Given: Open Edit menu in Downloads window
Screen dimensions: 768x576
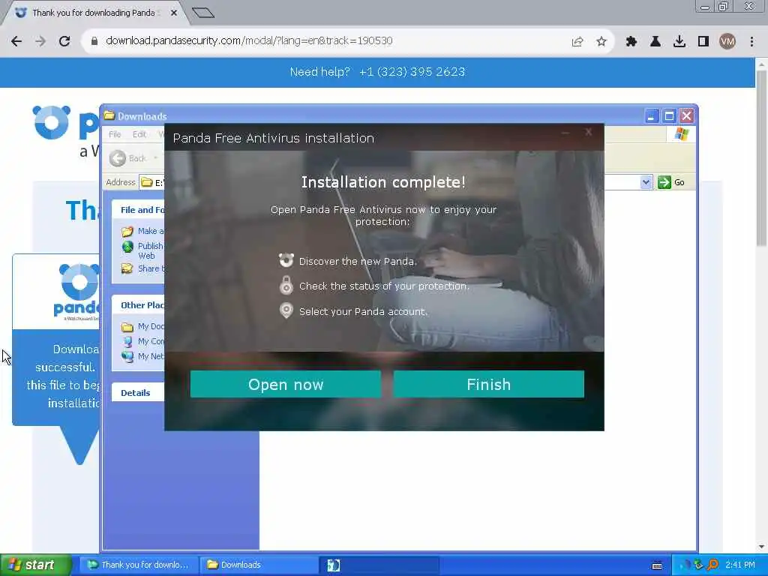Looking at the screenshot, I should tap(139, 134).
